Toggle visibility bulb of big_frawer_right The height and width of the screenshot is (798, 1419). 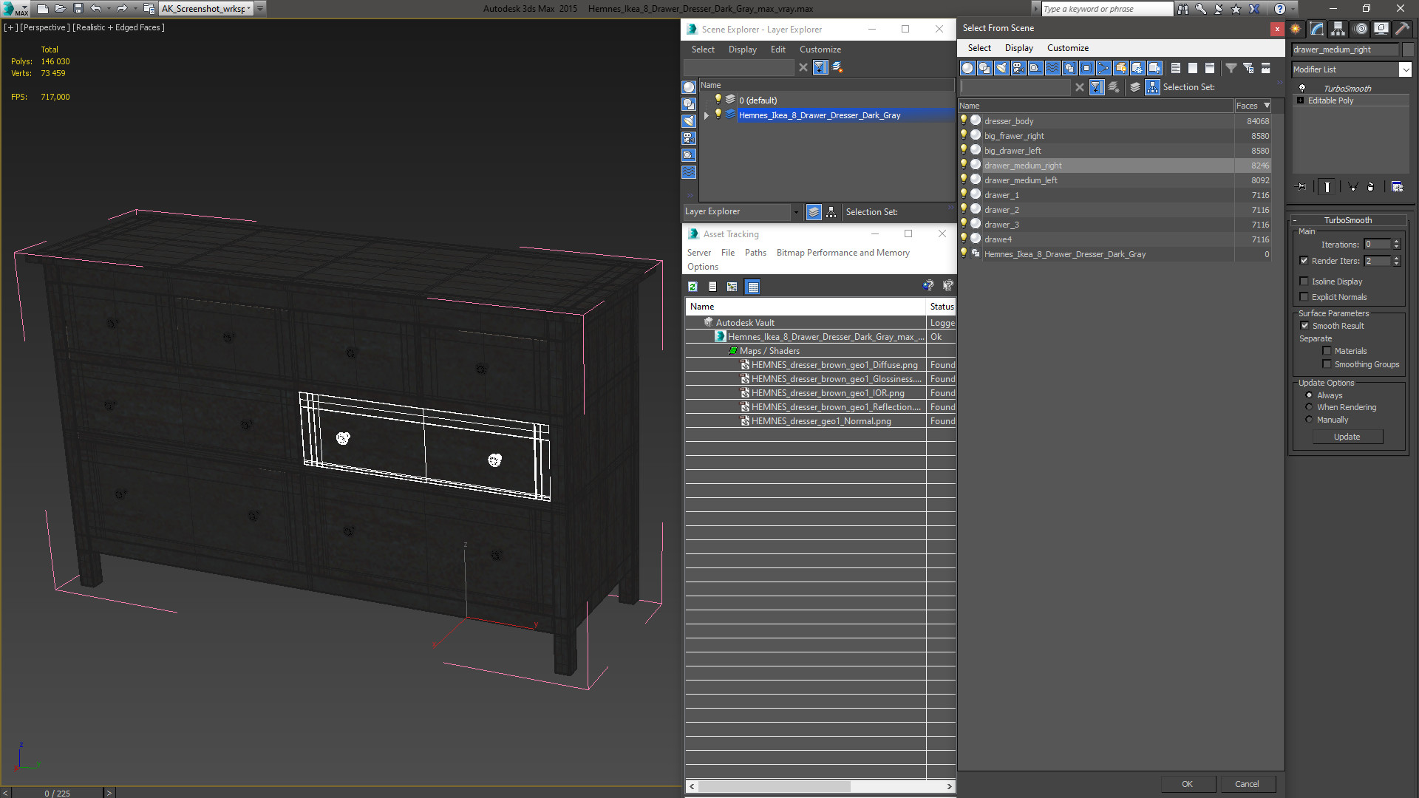963,134
